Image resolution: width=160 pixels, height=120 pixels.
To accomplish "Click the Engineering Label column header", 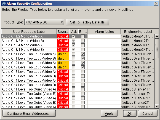I will (x=138, y=31).
